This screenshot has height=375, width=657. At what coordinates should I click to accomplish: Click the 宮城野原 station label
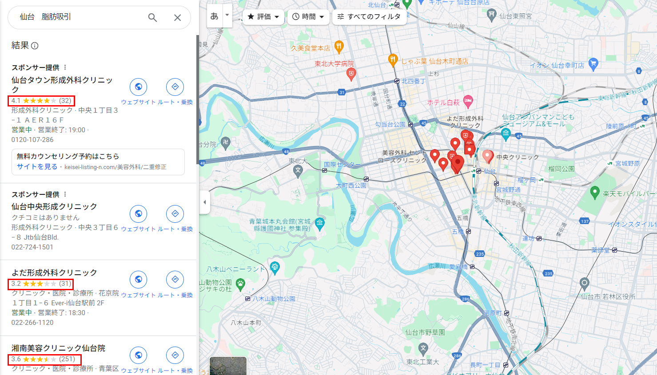click(628, 163)
